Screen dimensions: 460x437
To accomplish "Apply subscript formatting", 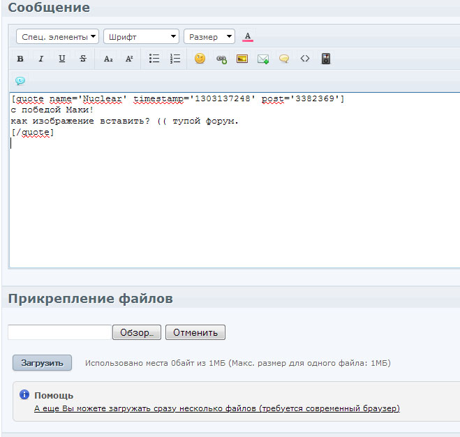I will tap(108, 59).
